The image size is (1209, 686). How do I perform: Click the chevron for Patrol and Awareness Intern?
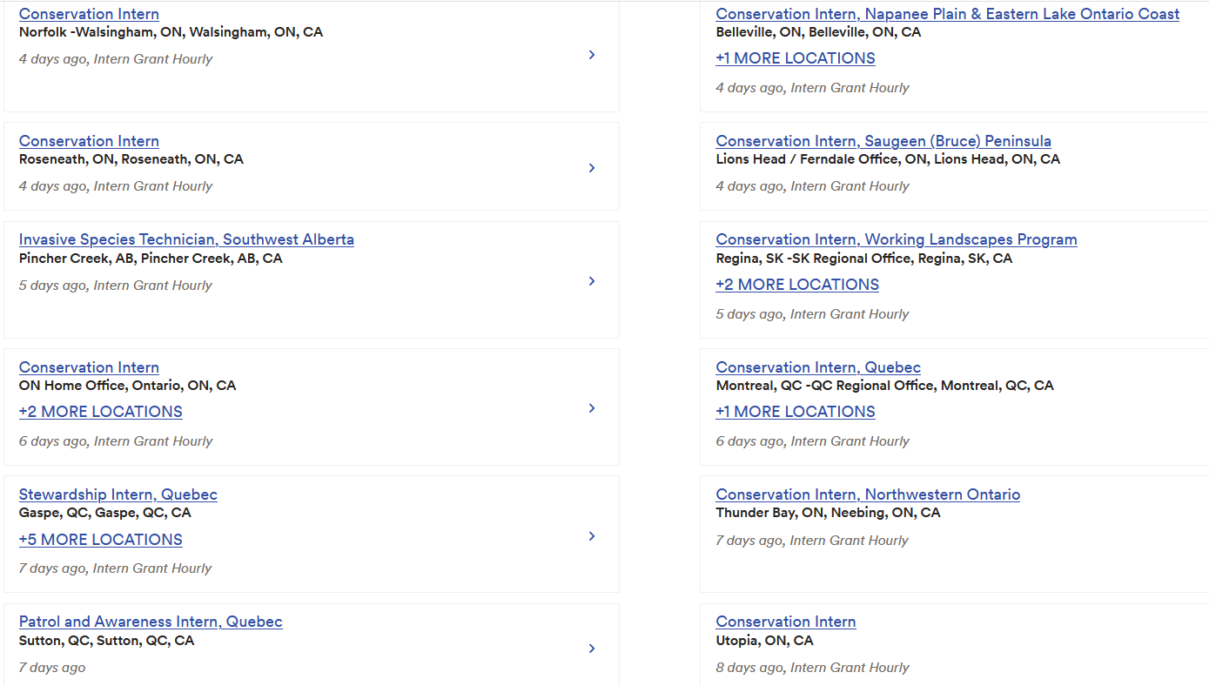(592, 649)
